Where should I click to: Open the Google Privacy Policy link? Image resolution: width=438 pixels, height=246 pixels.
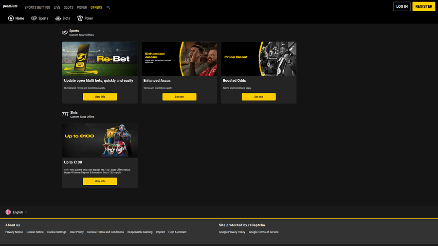[x=232, y=232]
